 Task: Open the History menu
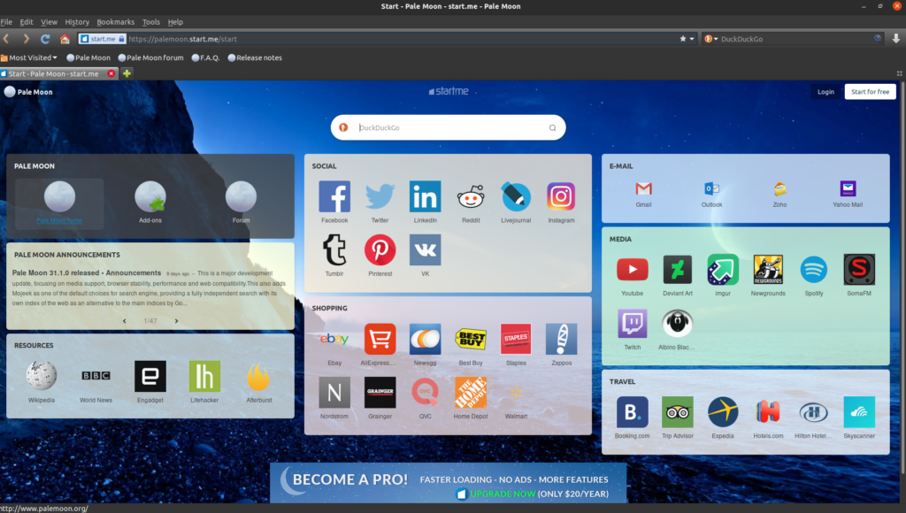(77, 22)
